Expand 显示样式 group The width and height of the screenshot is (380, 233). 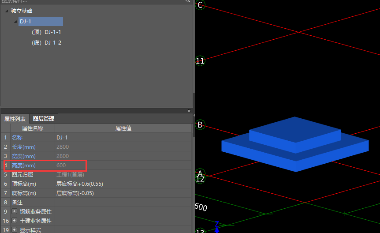pyautogui.click(x=14, y=229)
